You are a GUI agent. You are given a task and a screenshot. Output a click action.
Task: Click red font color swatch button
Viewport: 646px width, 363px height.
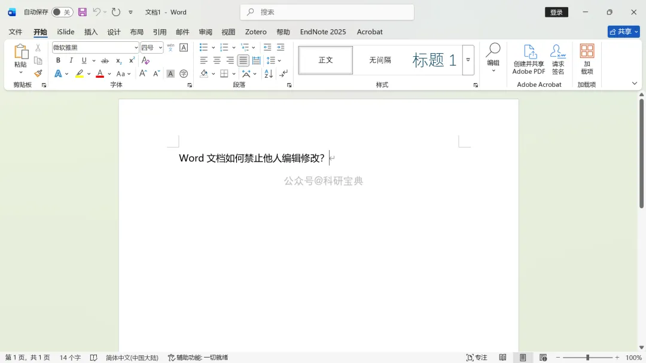(100, 74)
